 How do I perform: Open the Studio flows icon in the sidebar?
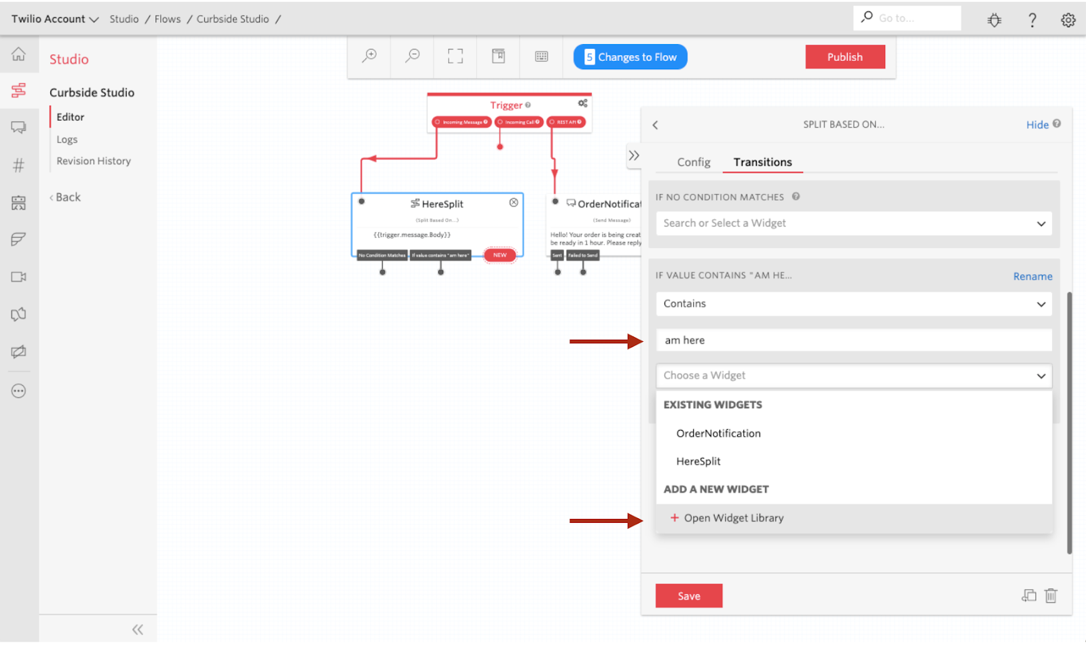18,90
